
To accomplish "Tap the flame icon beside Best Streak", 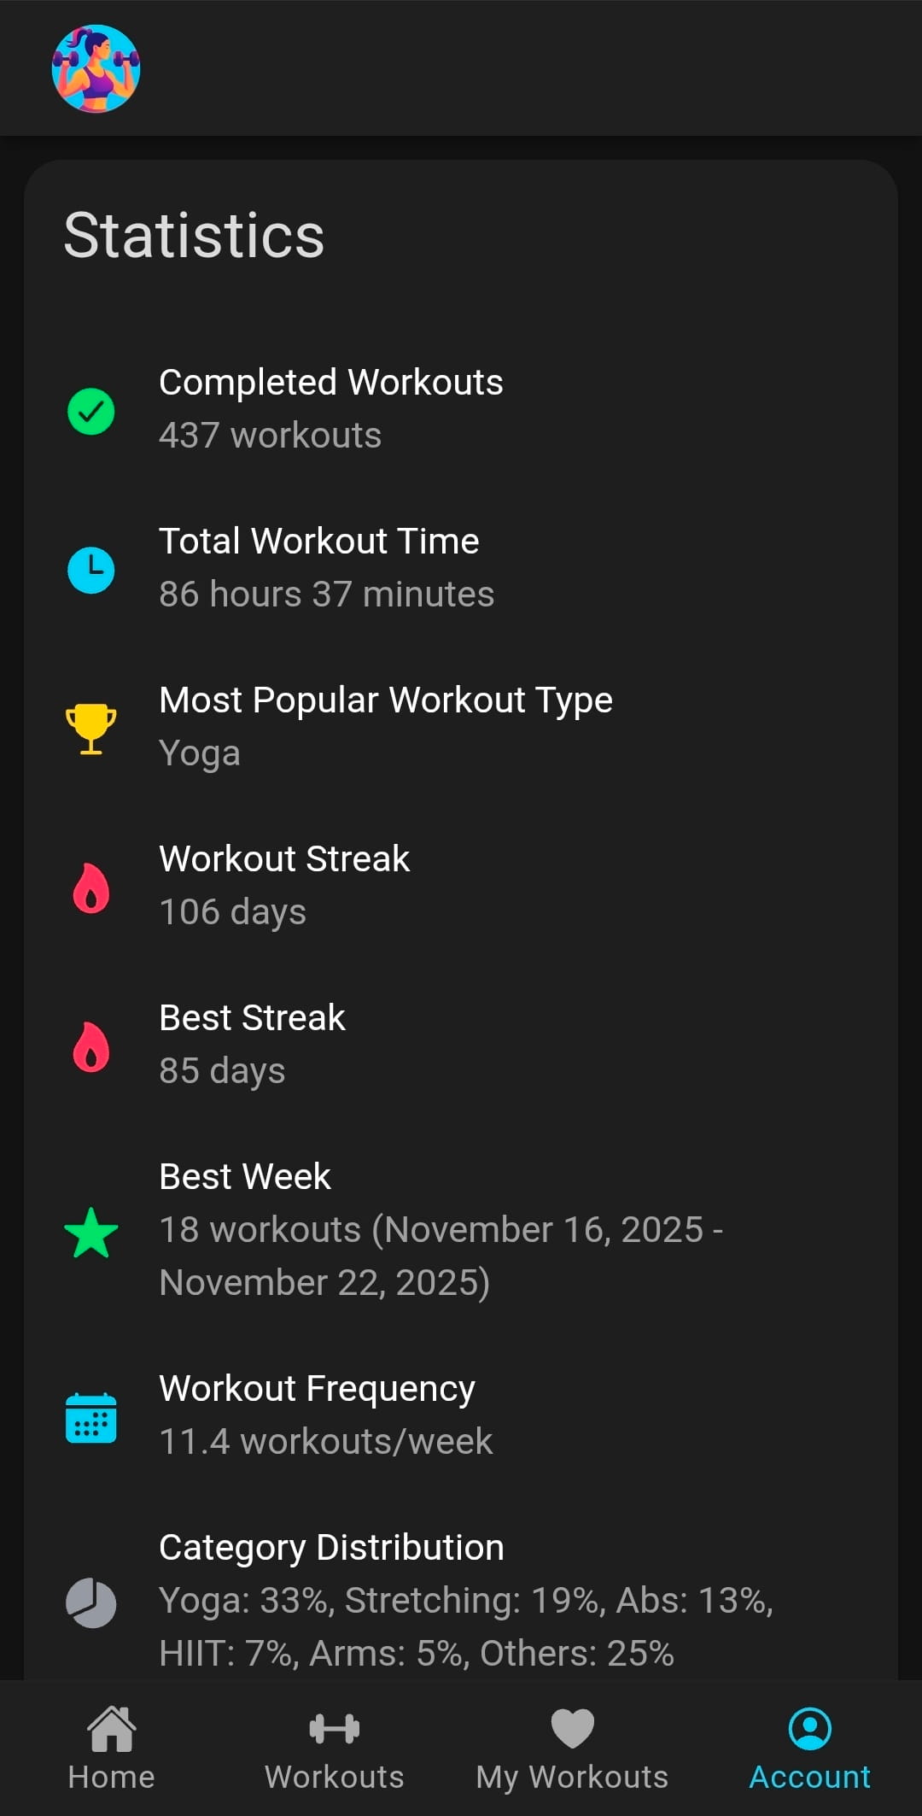I will [x=91, y=1046].
